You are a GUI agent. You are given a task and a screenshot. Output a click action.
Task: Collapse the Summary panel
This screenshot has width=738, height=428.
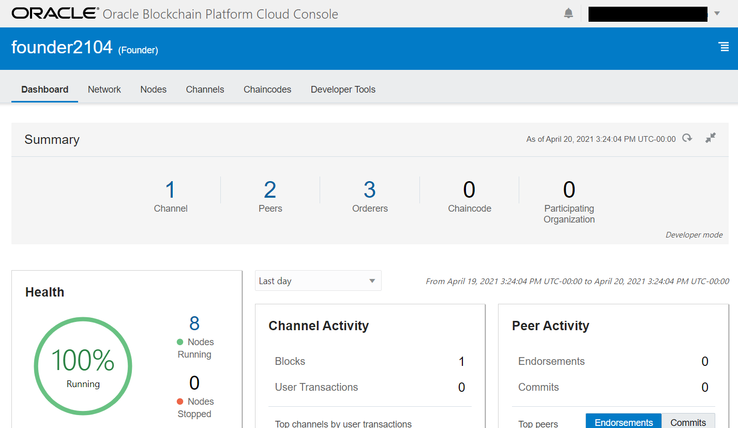tap(711, 138)
